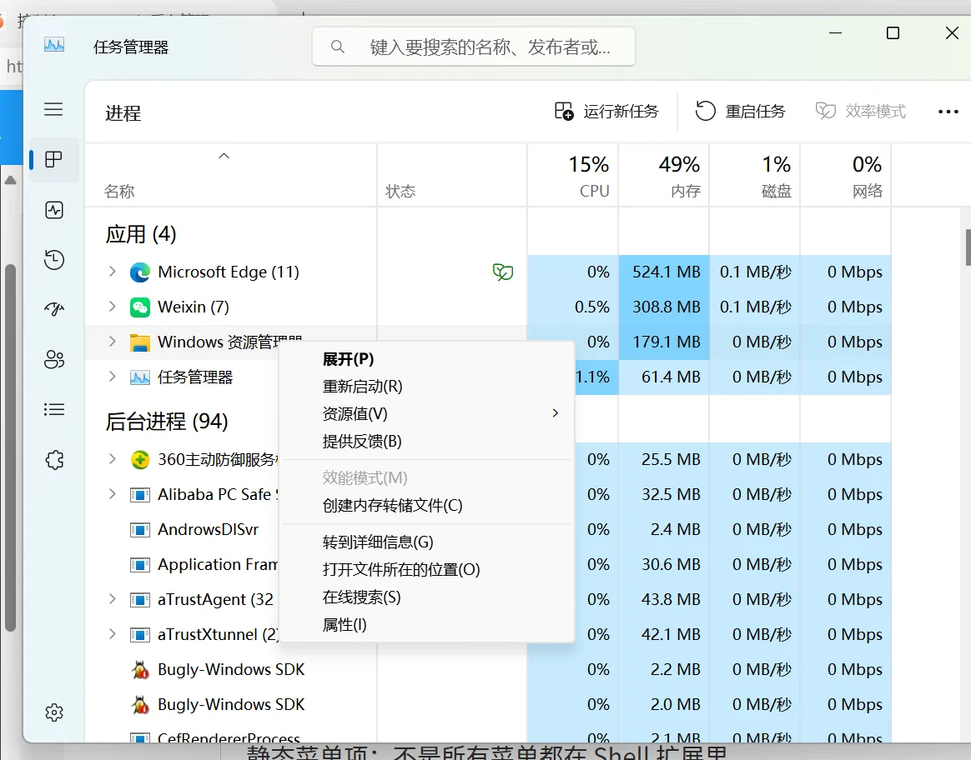
Task: Open the Services puzzle sidebar icon
Action: pyautogui.click(x=54, y=459)
